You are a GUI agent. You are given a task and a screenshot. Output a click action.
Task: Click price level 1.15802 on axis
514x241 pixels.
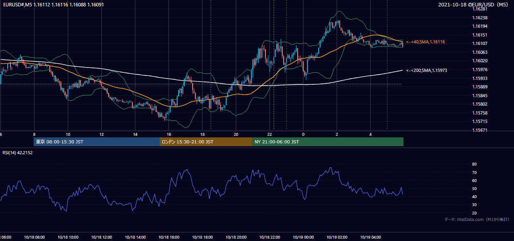[x=480, y=104]
